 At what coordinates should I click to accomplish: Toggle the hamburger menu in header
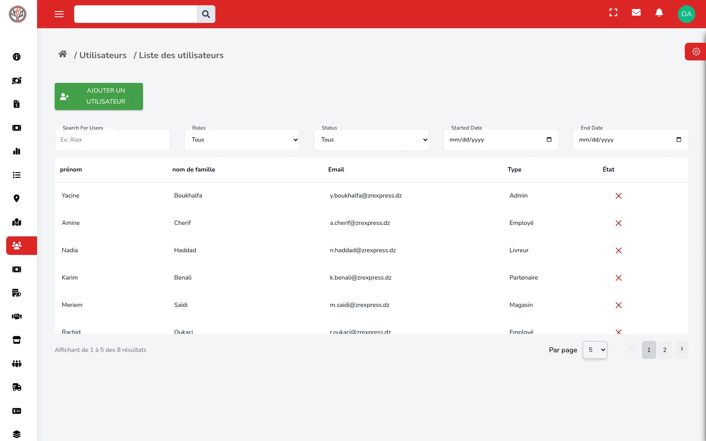(59, 14)
